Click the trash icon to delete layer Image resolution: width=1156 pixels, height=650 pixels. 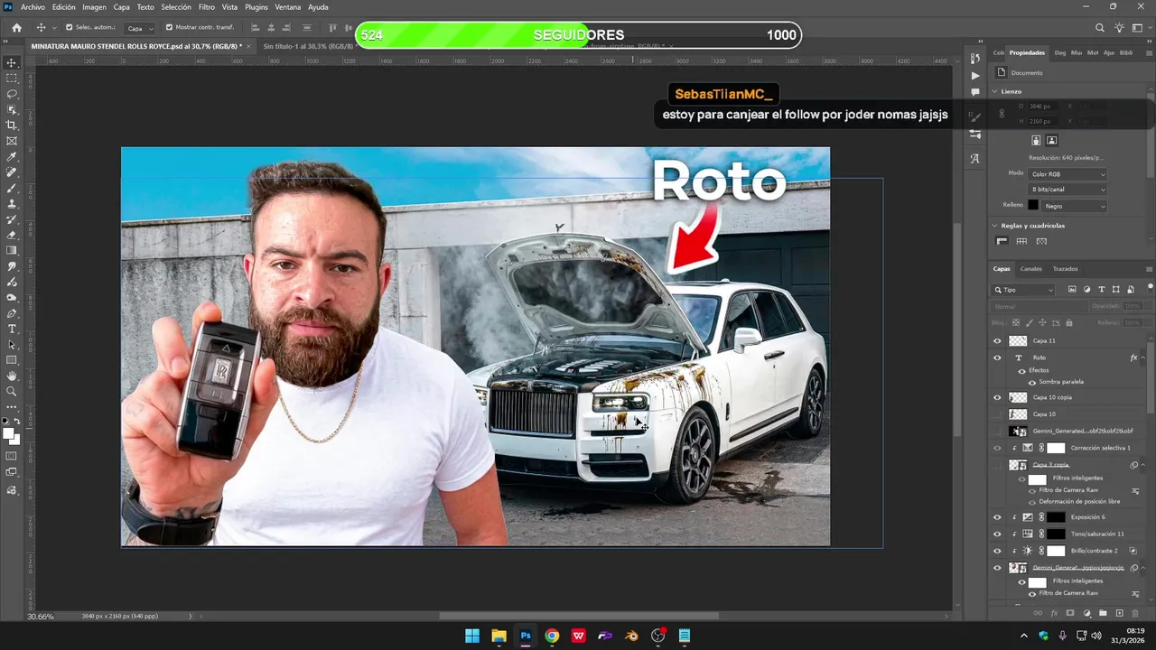pyautogui.click(x=1136, y=613)
